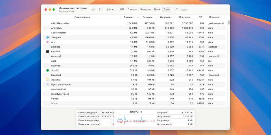This screenshot has height=135, width=271.
Task: Select the Arc app icon
Action: (47, 42)
